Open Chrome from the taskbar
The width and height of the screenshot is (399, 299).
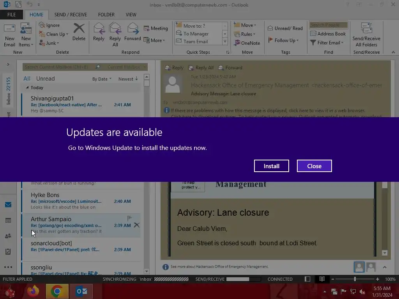click(x=57, y=291)
